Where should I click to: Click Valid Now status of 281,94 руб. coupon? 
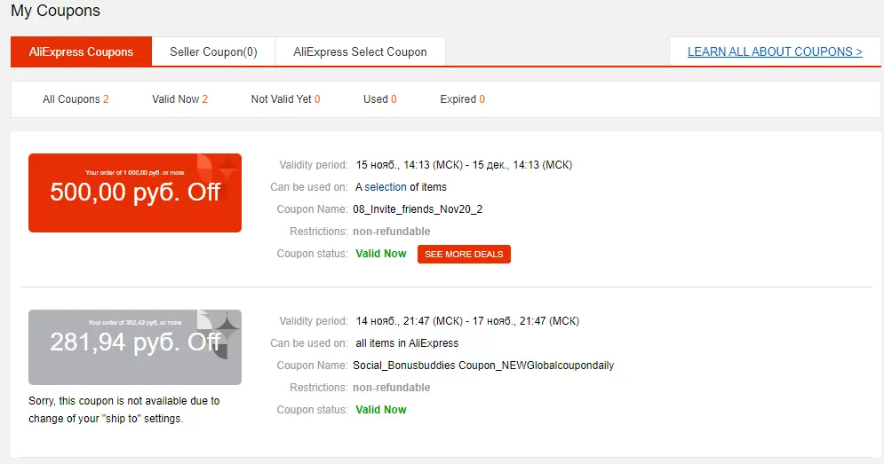(380, 409)
